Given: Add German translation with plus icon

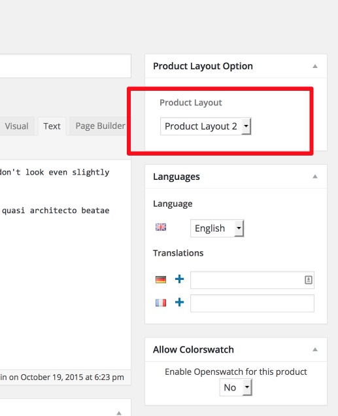Looking at the screenshot, I should click(180, 279).
